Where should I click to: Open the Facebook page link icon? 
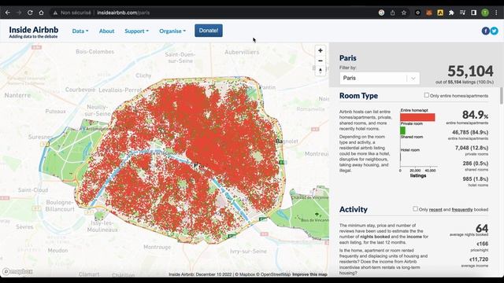point(485,31)
